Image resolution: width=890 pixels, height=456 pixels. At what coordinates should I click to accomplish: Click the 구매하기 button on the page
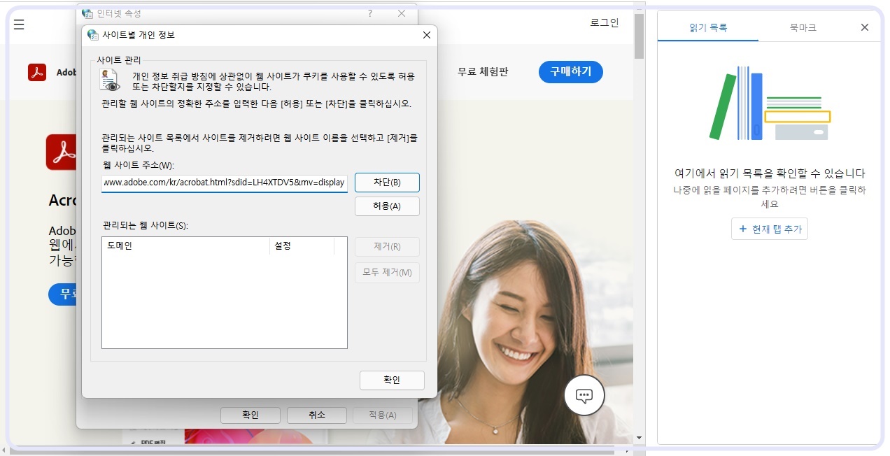571,71
